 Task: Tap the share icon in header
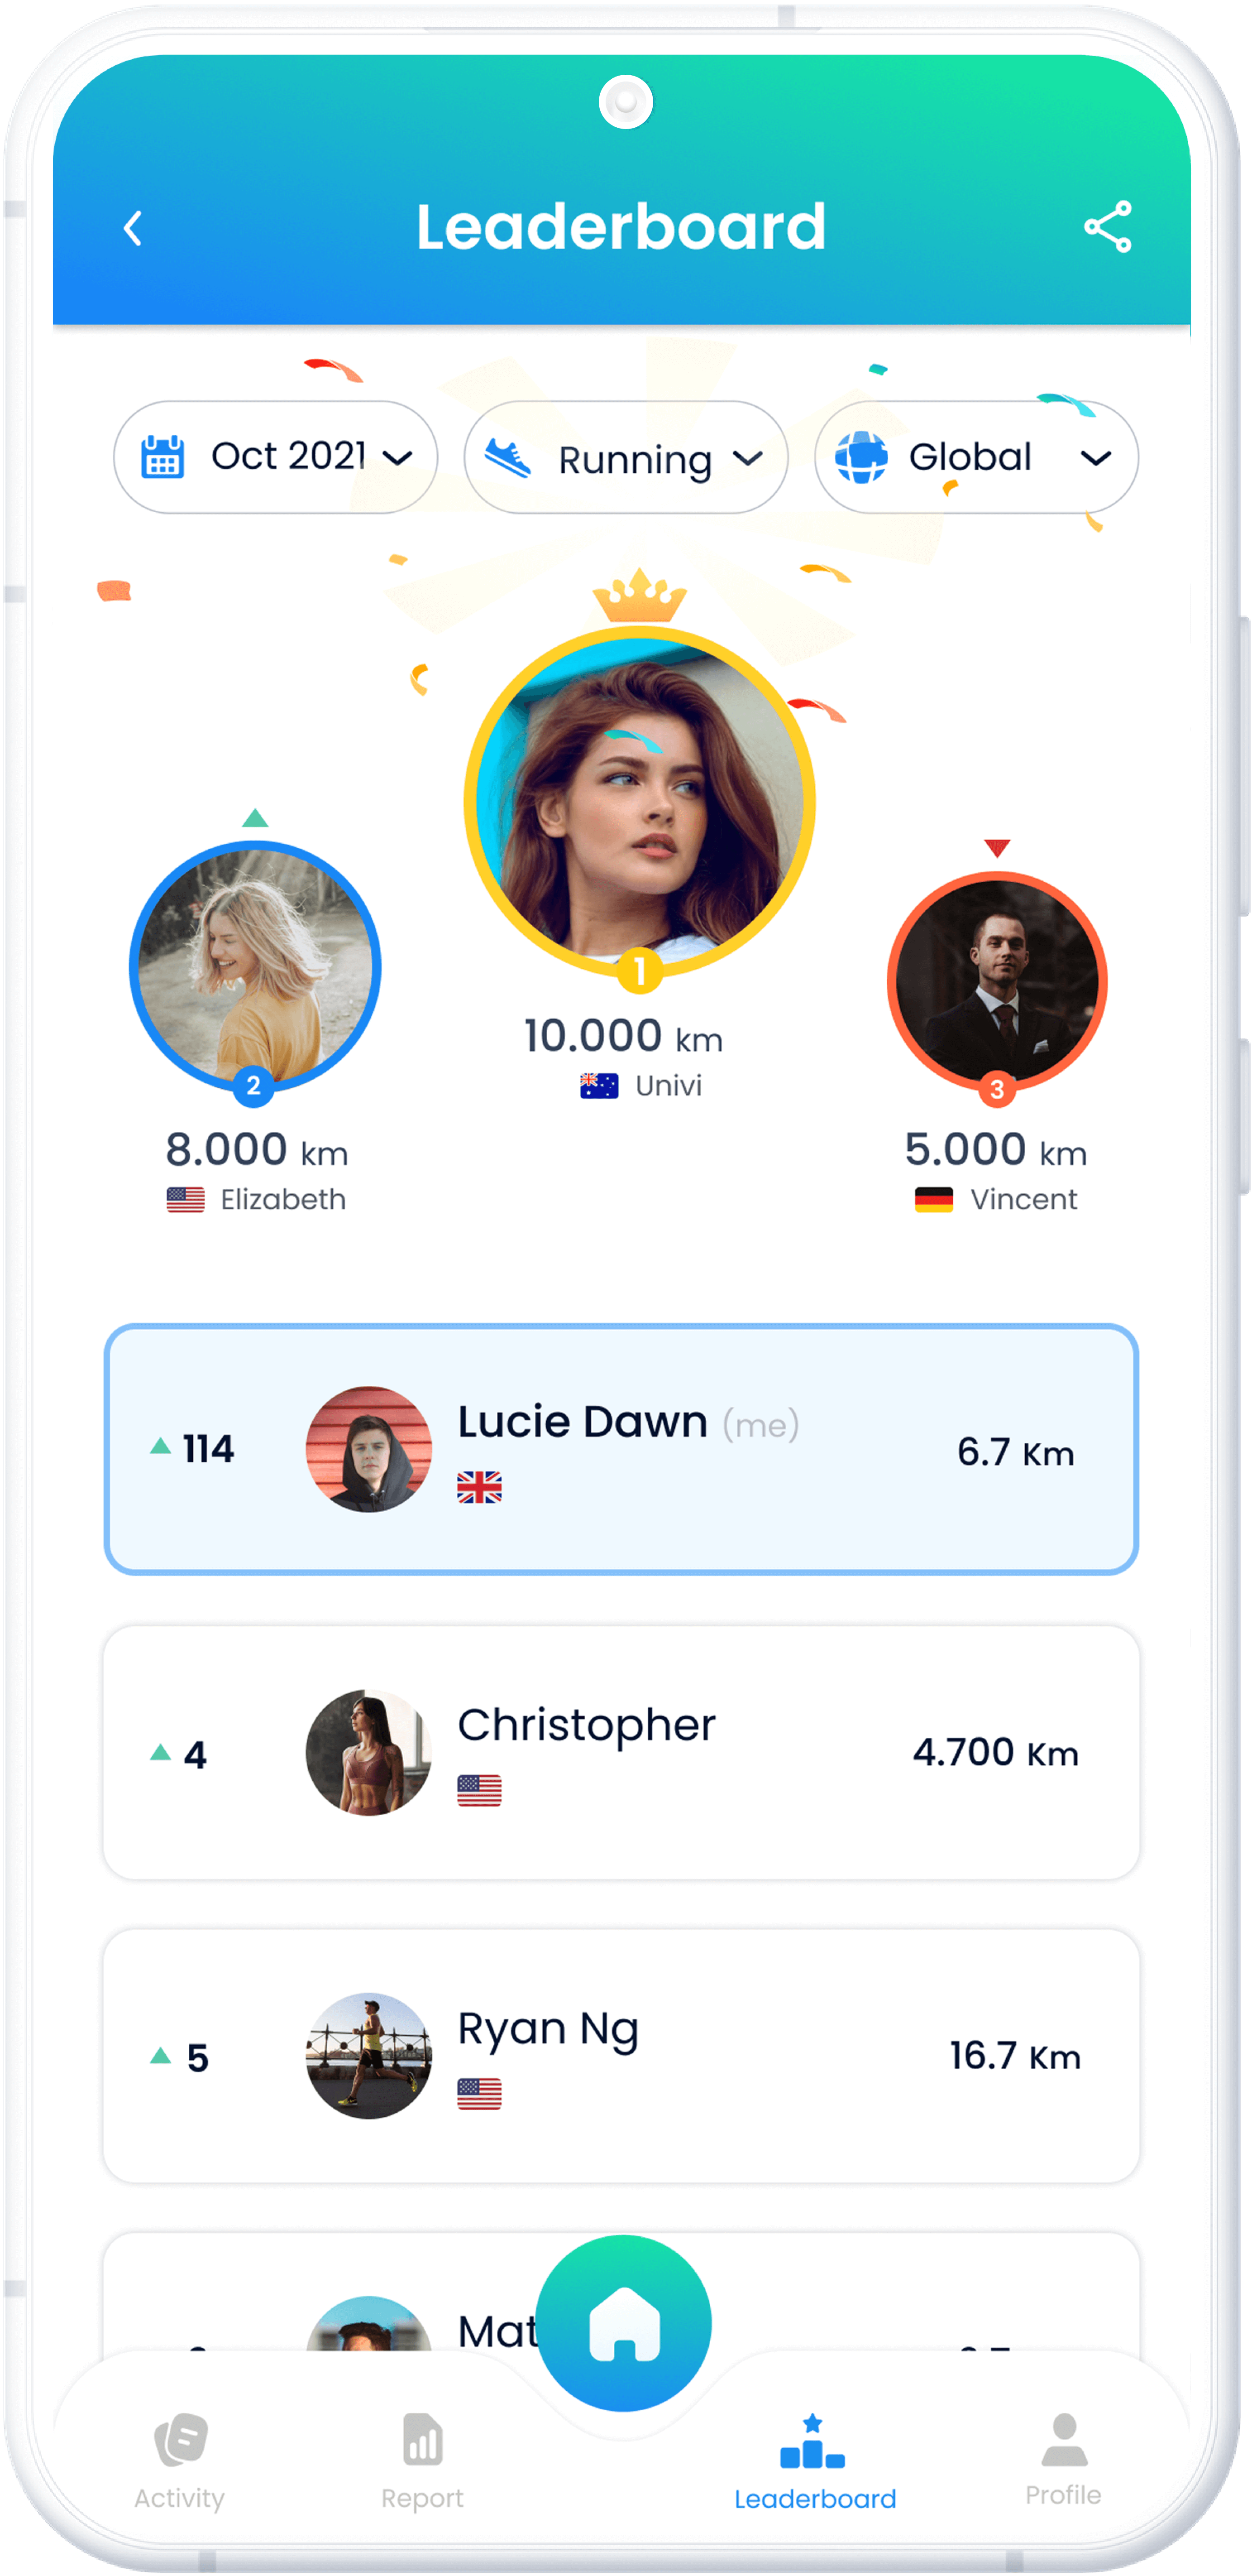click(x=1107, y=226)
